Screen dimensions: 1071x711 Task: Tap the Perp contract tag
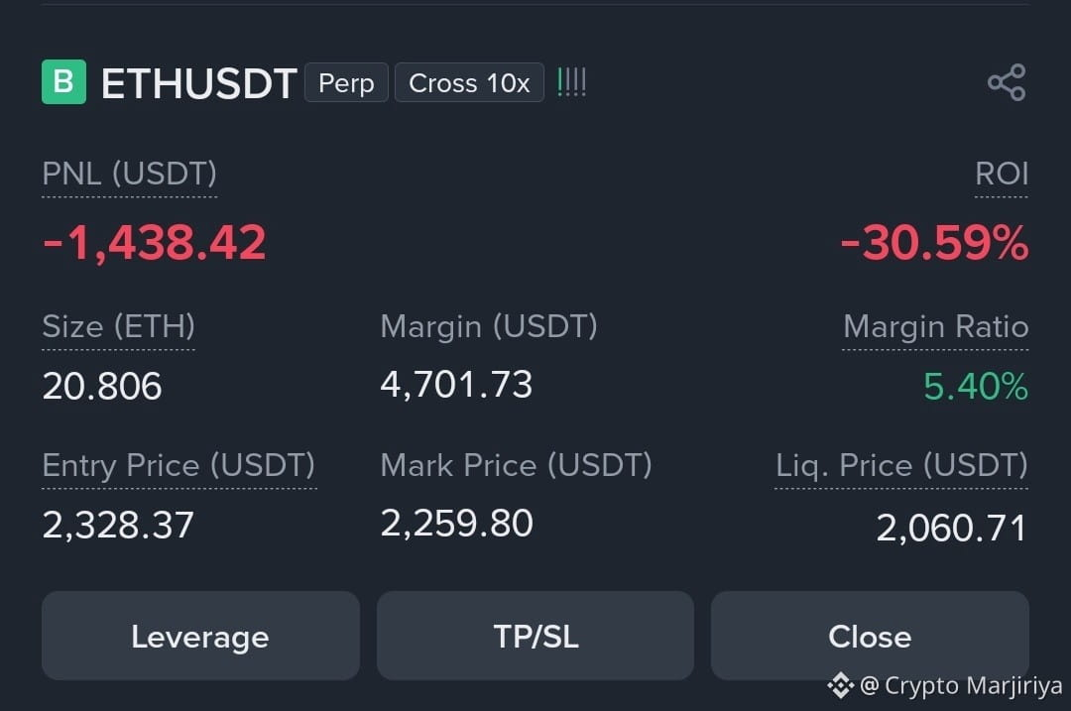coord(346,82)
